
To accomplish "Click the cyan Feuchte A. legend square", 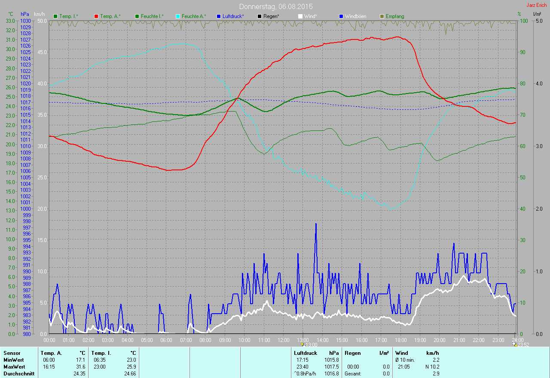I will tap(178, 16).
